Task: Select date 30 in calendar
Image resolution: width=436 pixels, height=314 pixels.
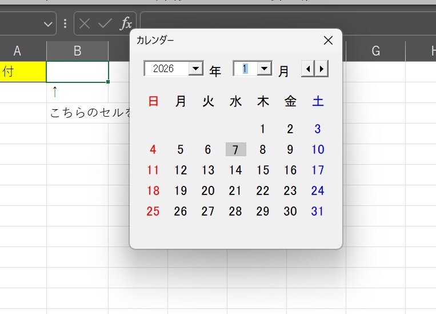Action: [x=290, y=211]
